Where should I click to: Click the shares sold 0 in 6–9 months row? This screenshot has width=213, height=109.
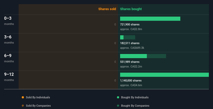coord(115,62)
